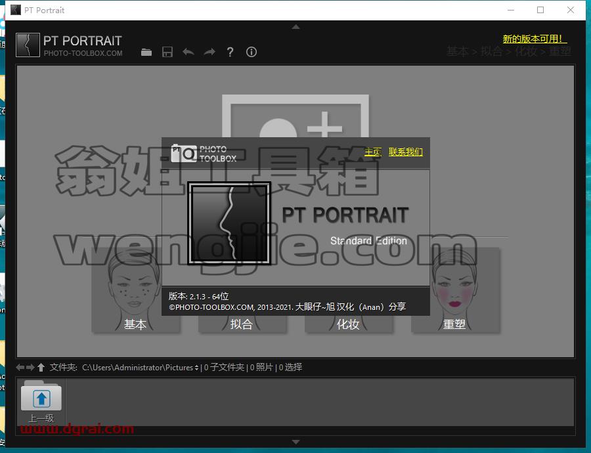The image size is (591, 453).
Task: Click the add photo placeholder
Action: tap(295, 116)
